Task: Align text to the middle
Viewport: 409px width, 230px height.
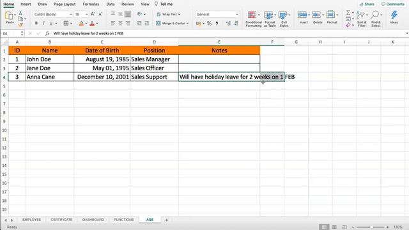Action: pyautogui.click(x=120, y=14)
